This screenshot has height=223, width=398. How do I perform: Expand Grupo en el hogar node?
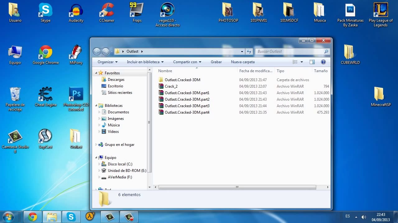click(96, 145)
